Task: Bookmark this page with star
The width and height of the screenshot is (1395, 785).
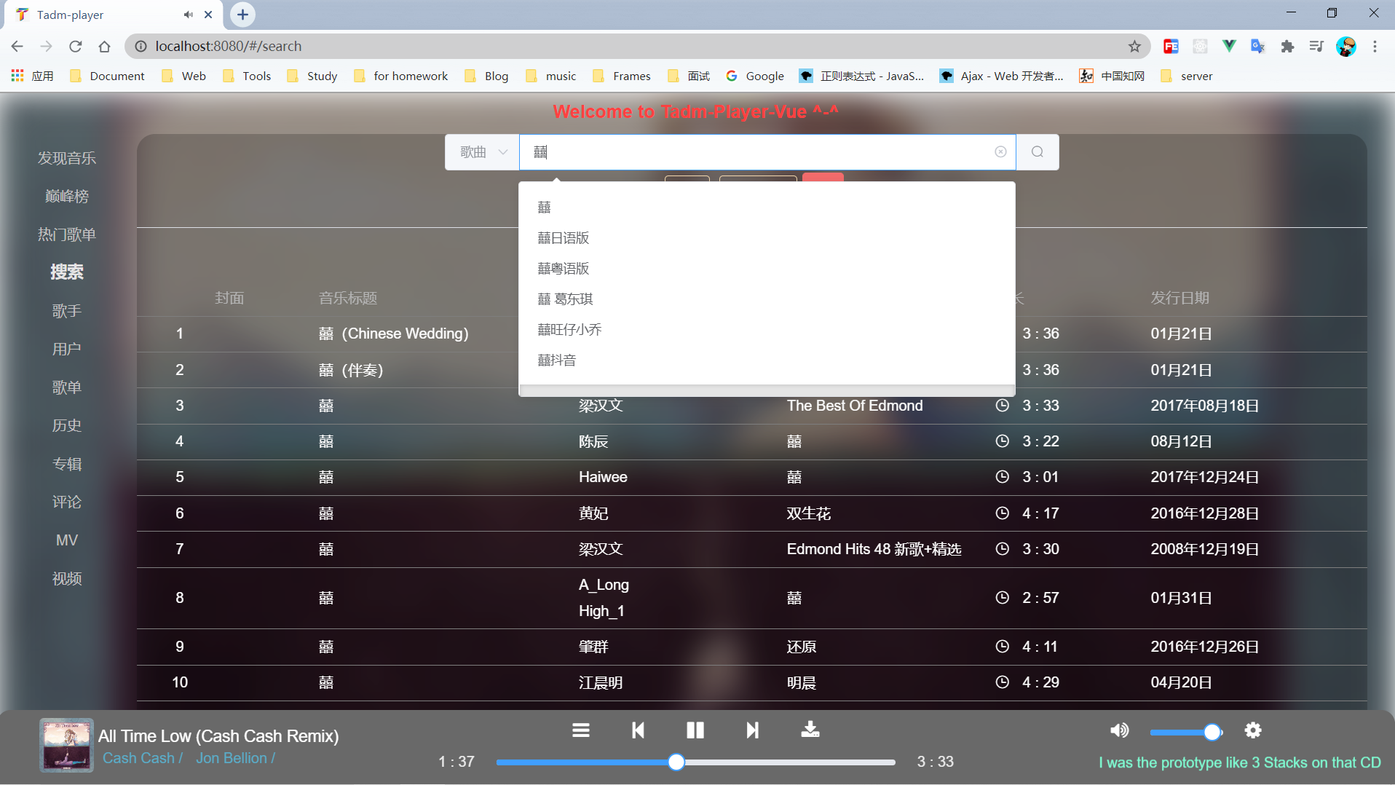Action: pos(1134,47)
